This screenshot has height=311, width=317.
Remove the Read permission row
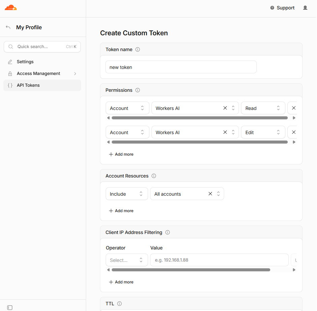coord(294,108)
